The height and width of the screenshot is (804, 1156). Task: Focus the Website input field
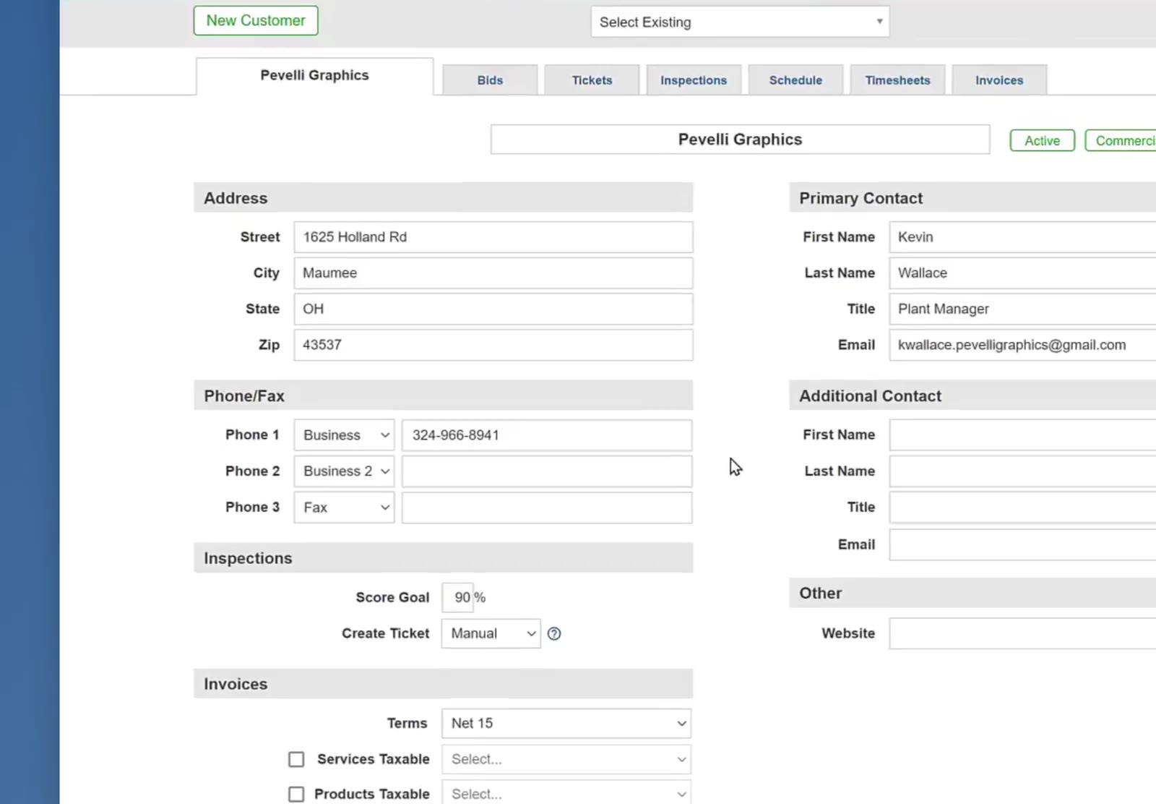click(1022, 633)
